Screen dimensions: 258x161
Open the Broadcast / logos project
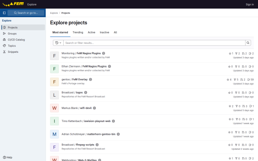click(x=72, y=92)
